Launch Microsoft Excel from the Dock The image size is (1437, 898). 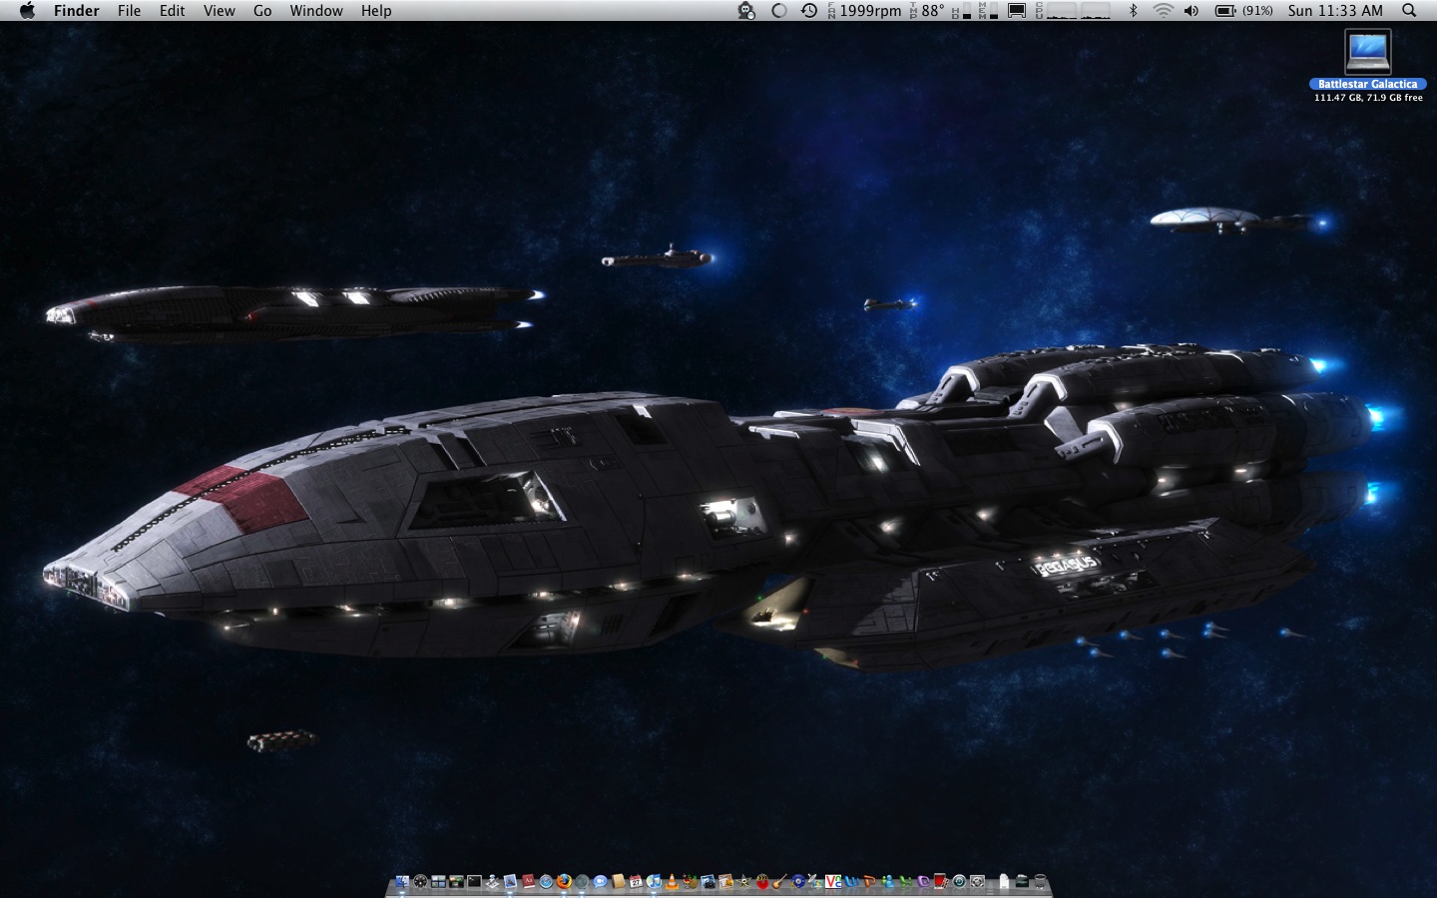pyautogui.click(x=905, y=881)
